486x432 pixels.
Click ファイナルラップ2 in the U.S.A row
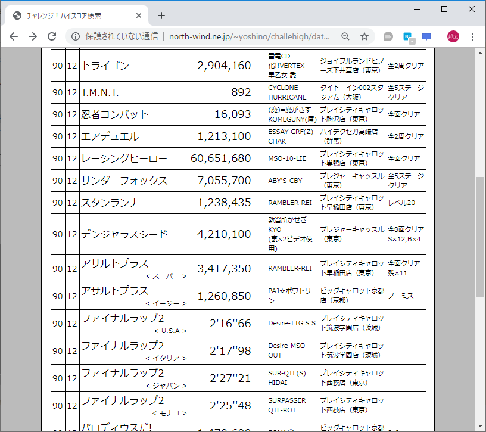[x=123, y=318]
